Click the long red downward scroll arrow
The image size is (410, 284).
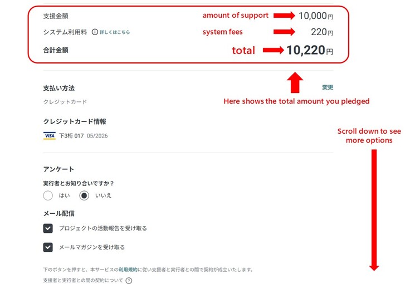(374, 210)
